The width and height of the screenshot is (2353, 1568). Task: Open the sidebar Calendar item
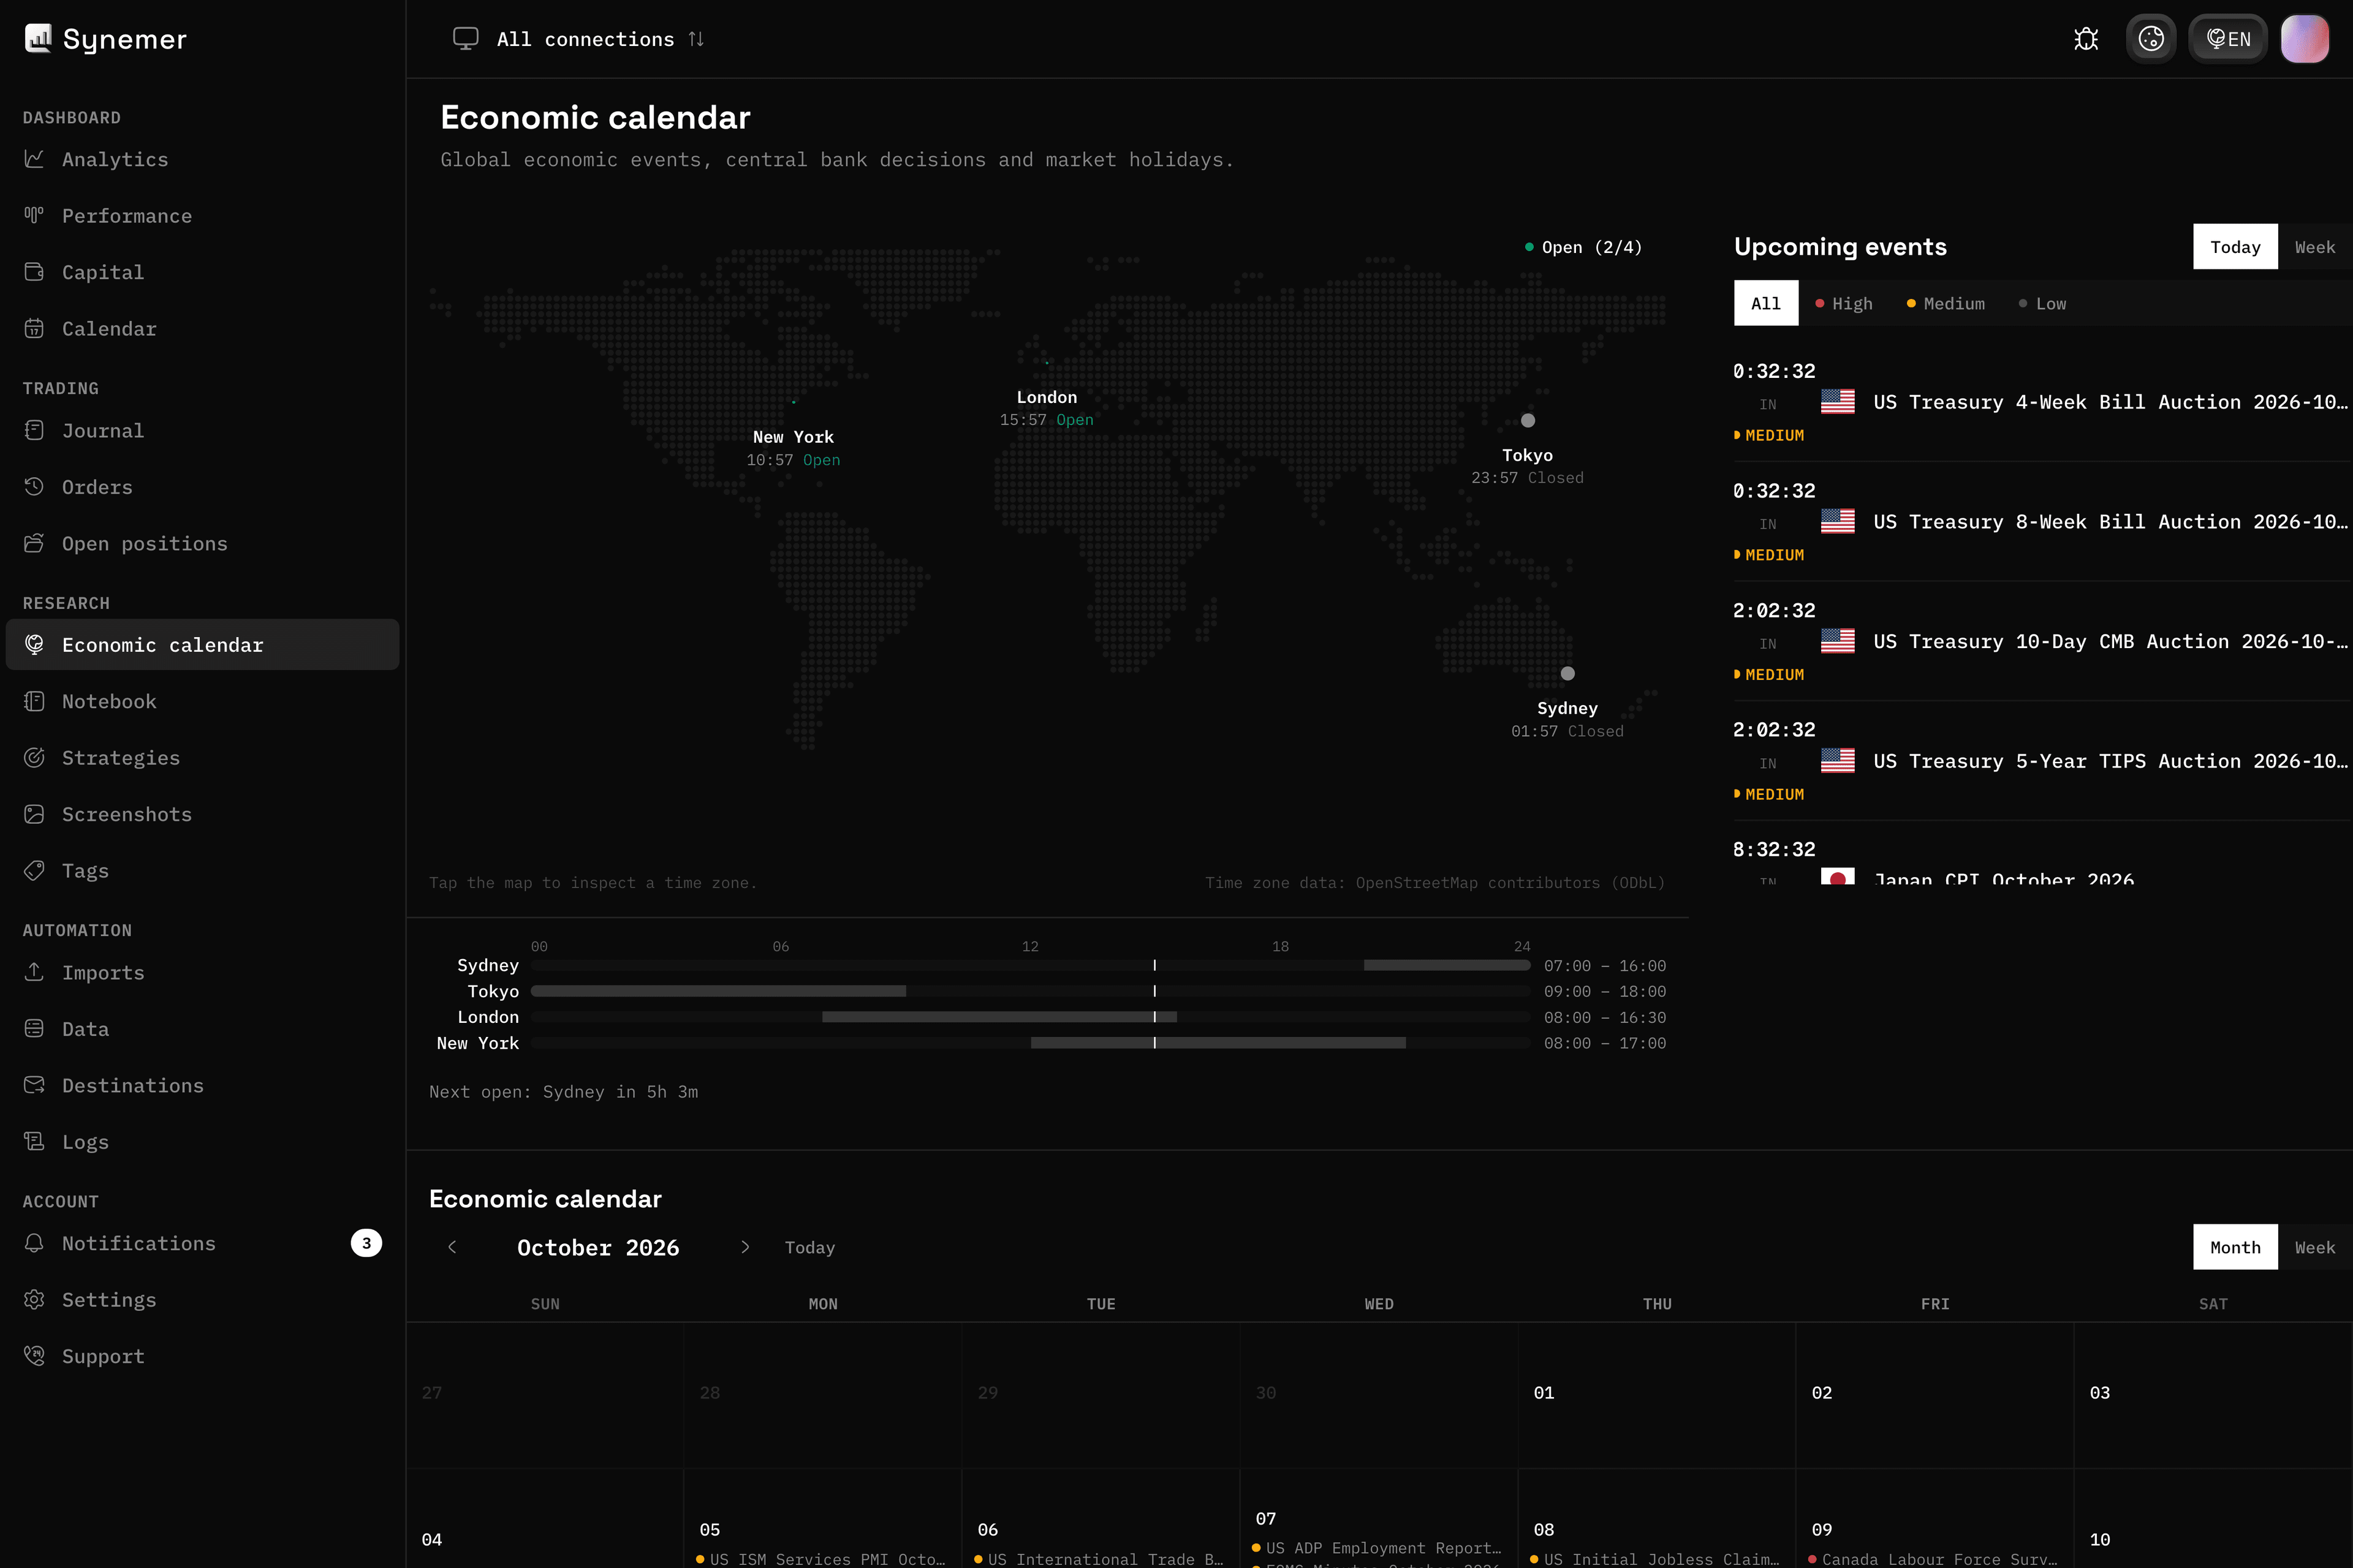tap(202, 329)
